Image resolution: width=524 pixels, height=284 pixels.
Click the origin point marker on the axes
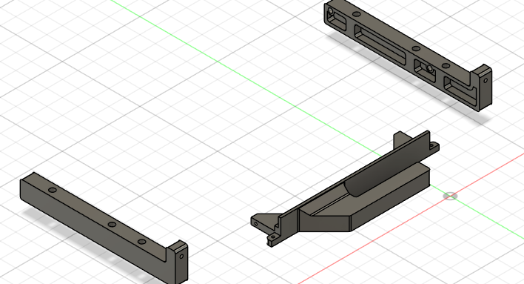pyautogui.click(x=450, y=197)
